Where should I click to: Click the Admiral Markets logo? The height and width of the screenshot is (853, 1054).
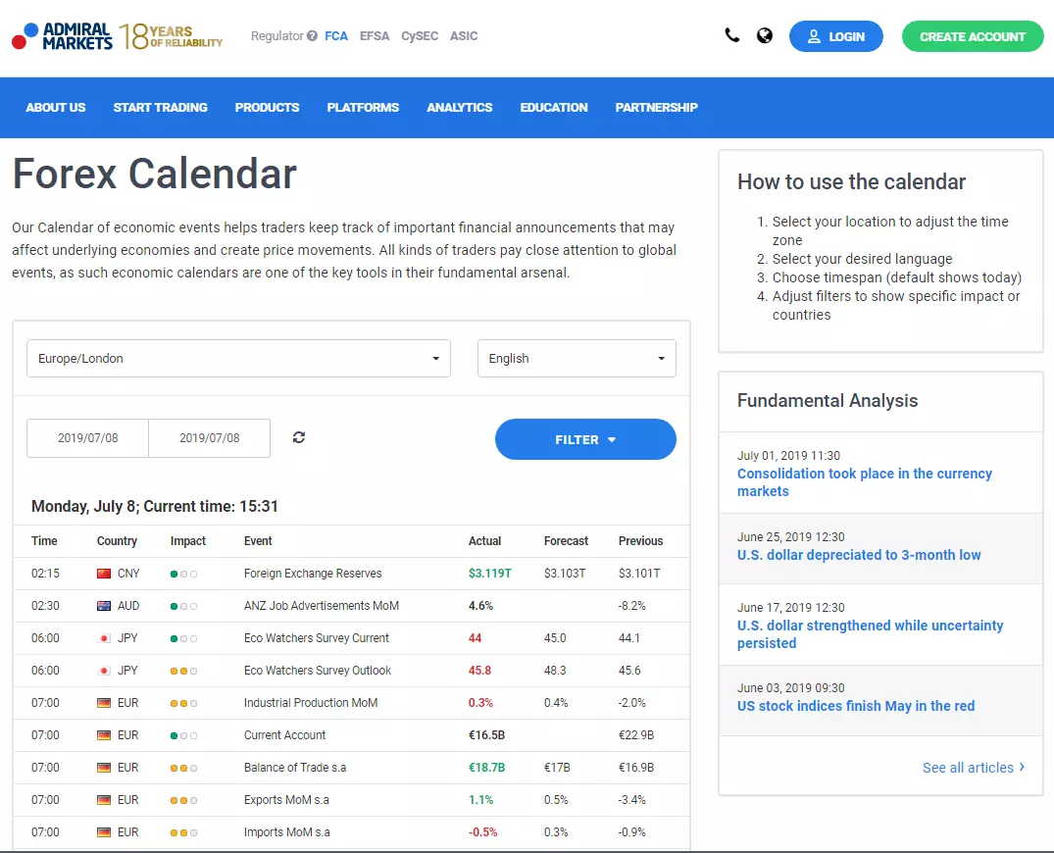point(63,36)
